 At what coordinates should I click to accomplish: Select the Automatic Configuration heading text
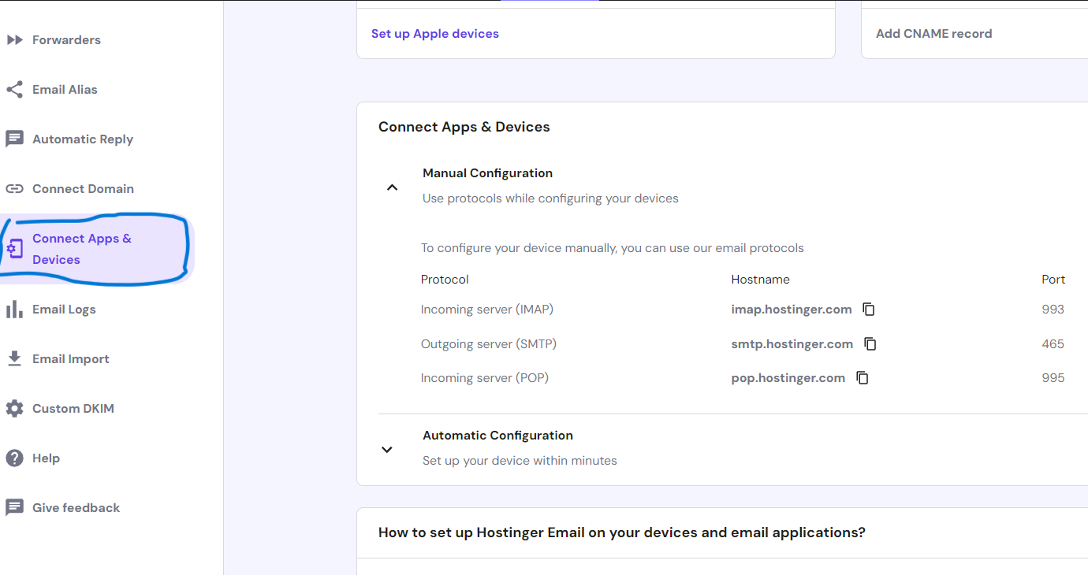click(x=497, y=436)
